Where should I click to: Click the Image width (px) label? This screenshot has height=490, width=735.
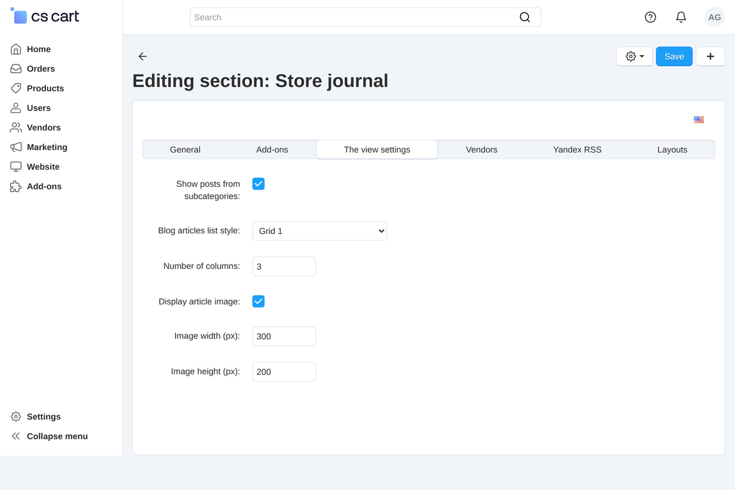point(207,336)
